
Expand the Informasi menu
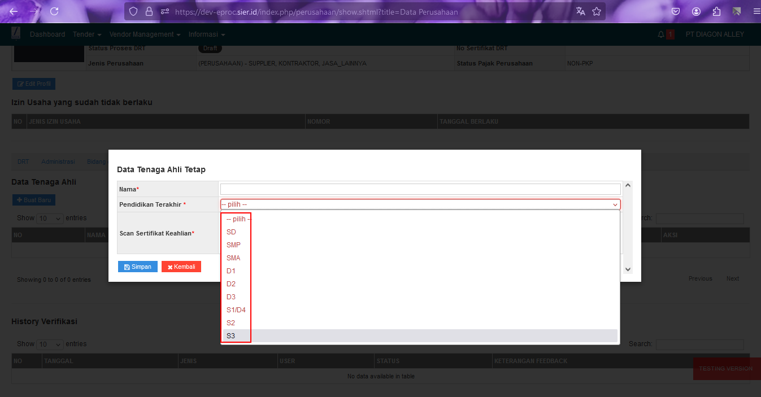[x=206, y=34]
